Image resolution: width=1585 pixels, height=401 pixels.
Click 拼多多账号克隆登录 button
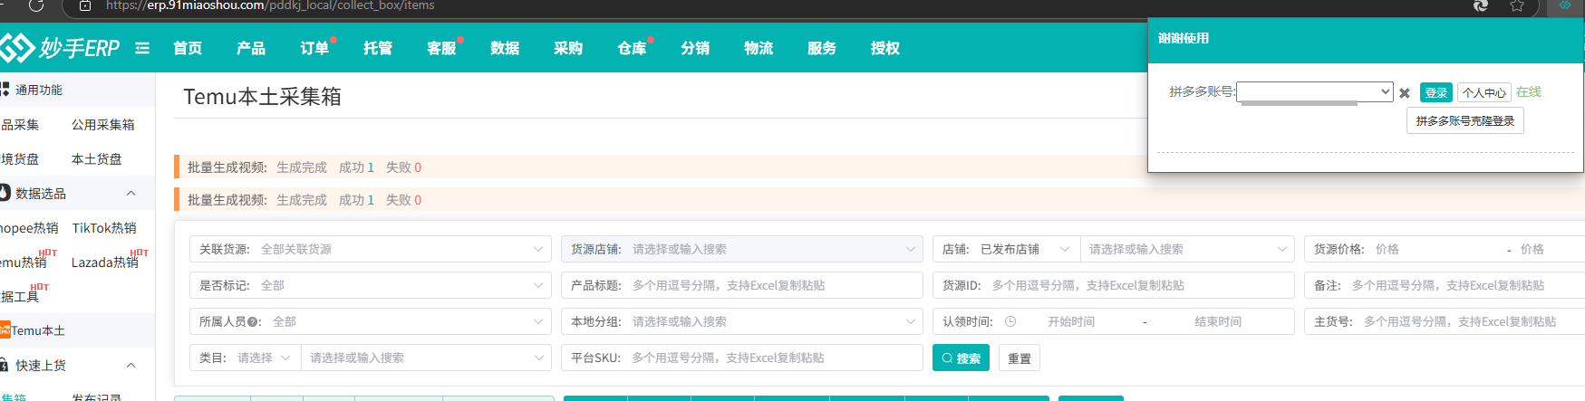tap(1465, 120)
